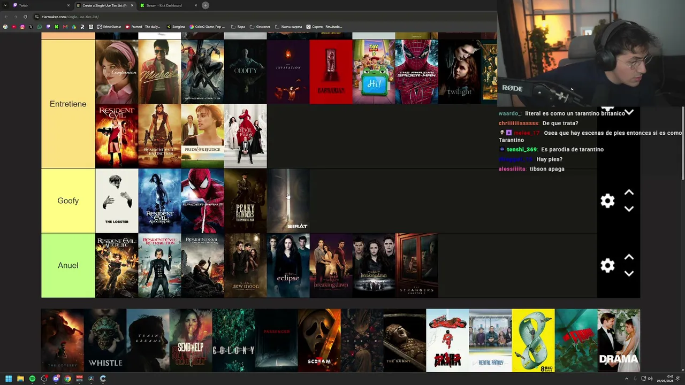
Task: Open the Instagram bookmark icon
Action: click(22, 27)
